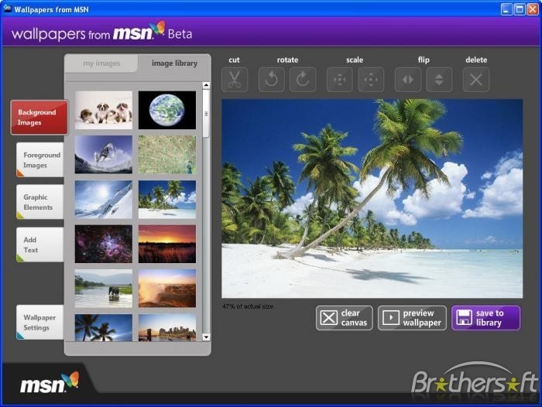
Task: Choose the elephant in river thumbnail
Action: (104, 289)
